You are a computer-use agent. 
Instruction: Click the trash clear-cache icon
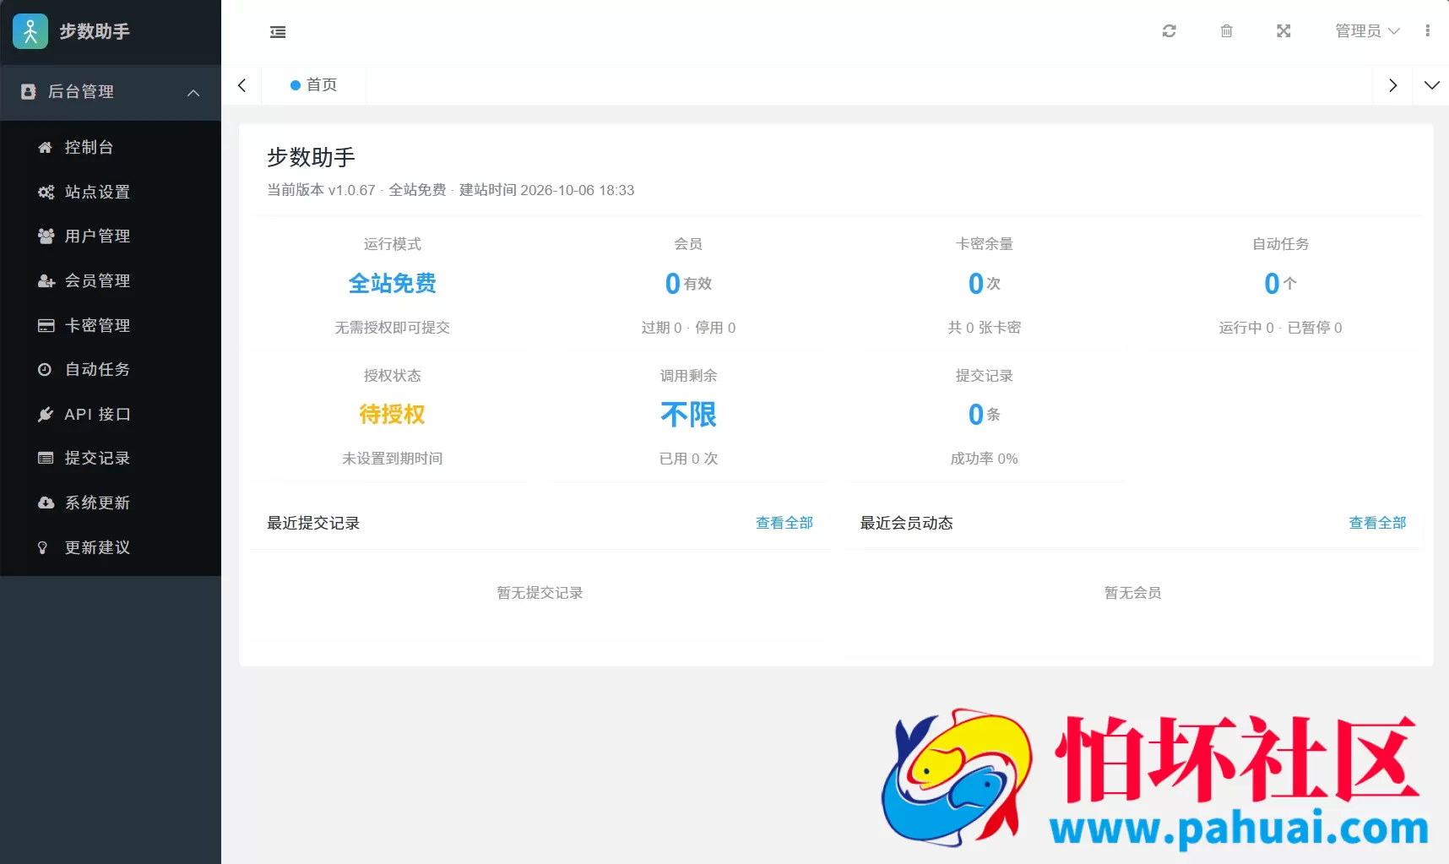point(1227,31)
